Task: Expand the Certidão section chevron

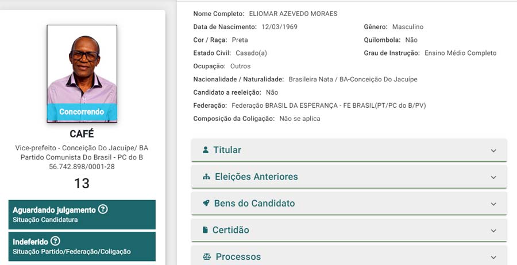Action: click(x=493, y=231)
